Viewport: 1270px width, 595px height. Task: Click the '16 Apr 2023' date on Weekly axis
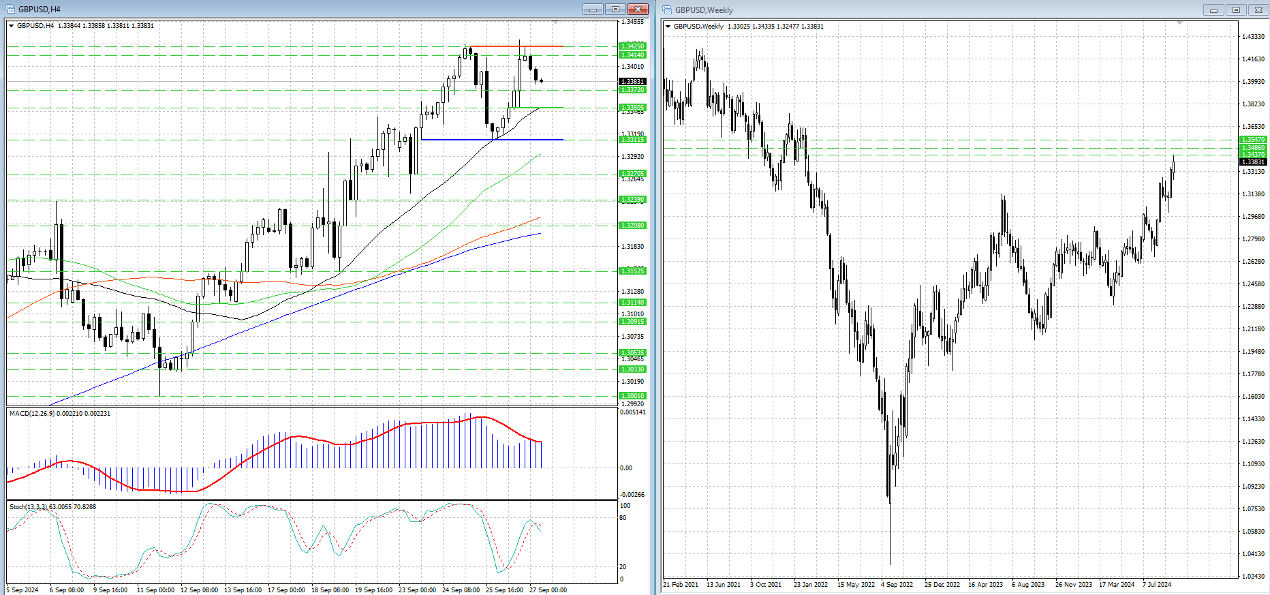pyautogui.click(x=985, y=585)
